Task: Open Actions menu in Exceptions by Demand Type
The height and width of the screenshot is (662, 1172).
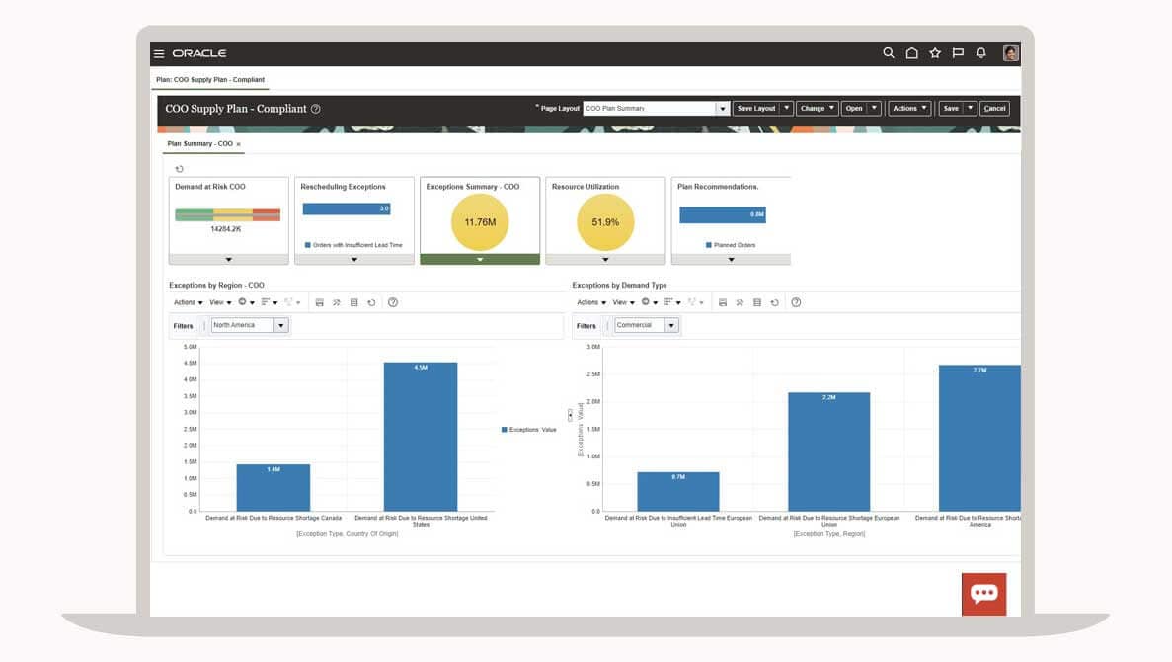Action: (590, 302)
